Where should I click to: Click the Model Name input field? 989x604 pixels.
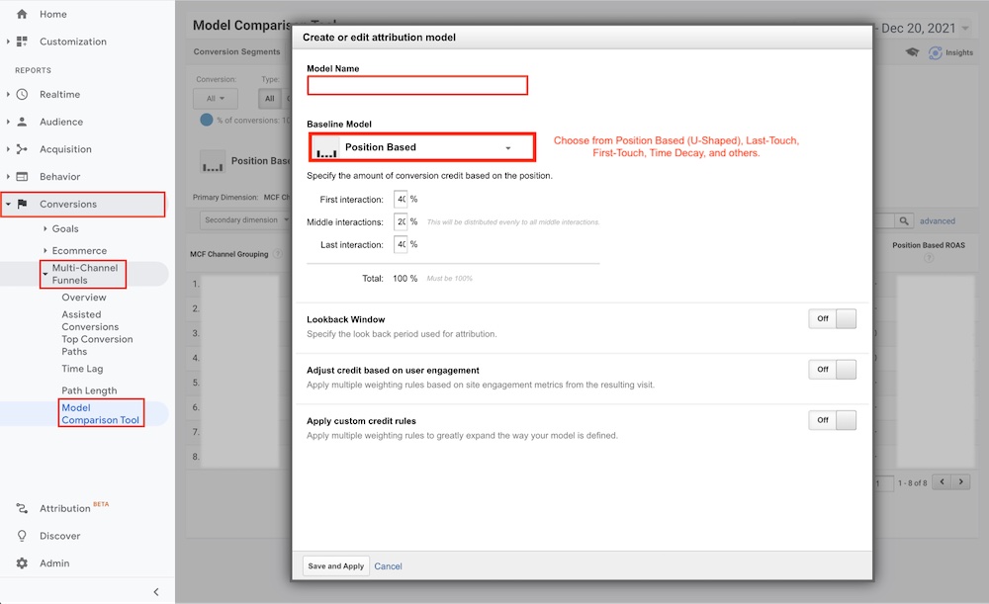[x=417, y=85]
